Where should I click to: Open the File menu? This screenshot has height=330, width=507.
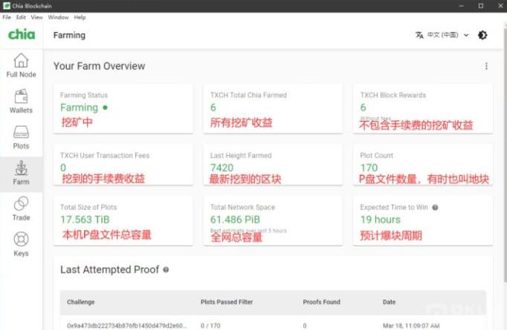(7, 17)
